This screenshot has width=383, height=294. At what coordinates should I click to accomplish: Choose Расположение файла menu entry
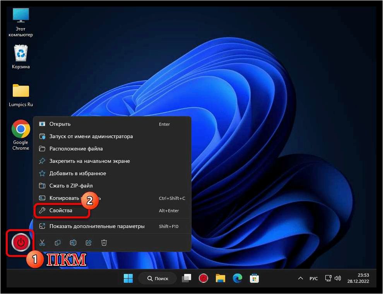(x=112, y=149)
